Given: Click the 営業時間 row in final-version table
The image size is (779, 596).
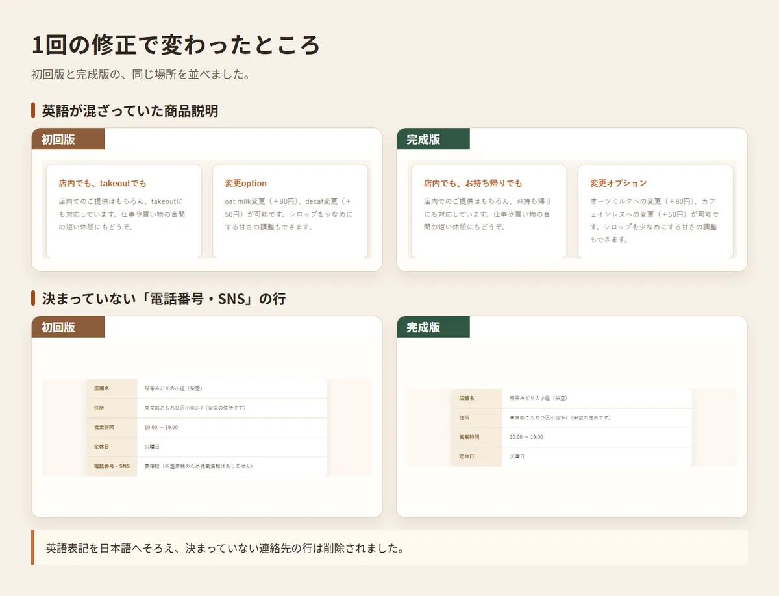Looking at the screenshot, I should (572, 437).
